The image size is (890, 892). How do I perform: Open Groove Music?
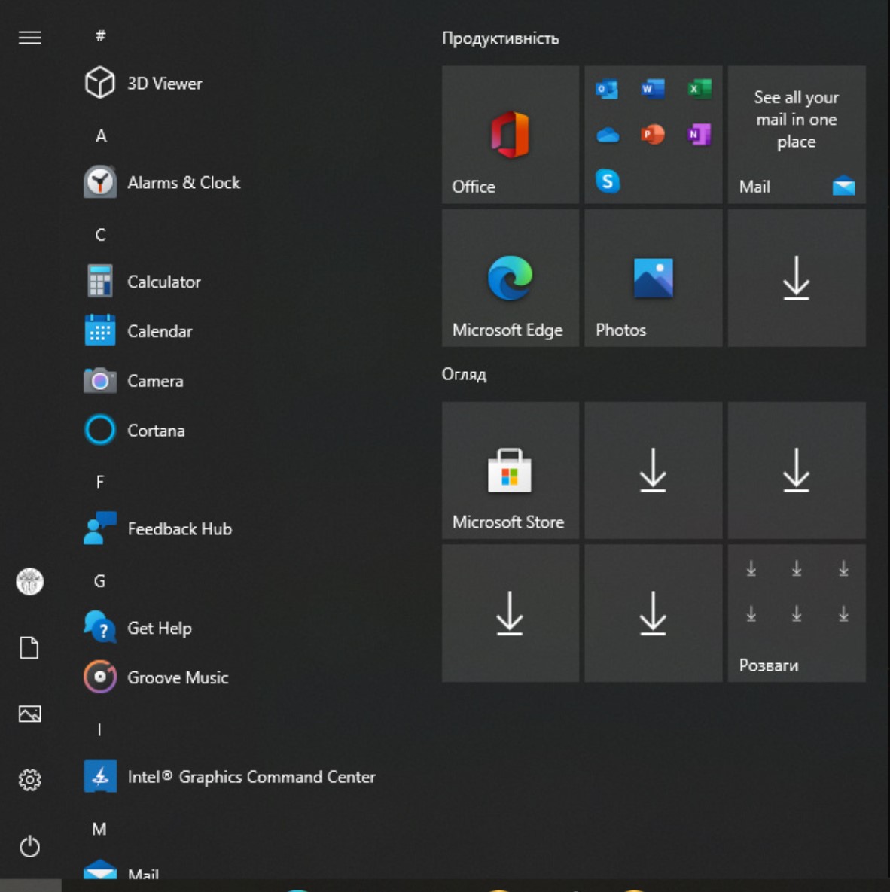(x=178, y=677)
